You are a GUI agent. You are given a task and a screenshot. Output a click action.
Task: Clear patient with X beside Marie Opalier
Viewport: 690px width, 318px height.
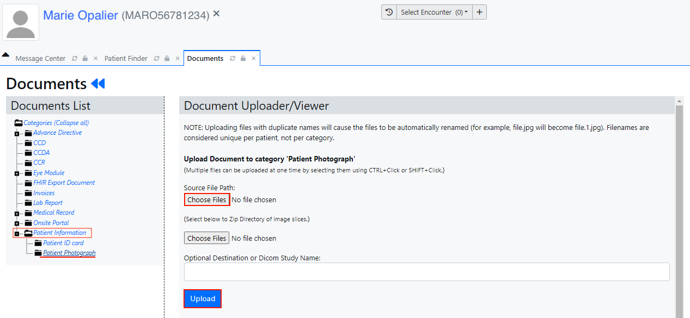(216, 14)
